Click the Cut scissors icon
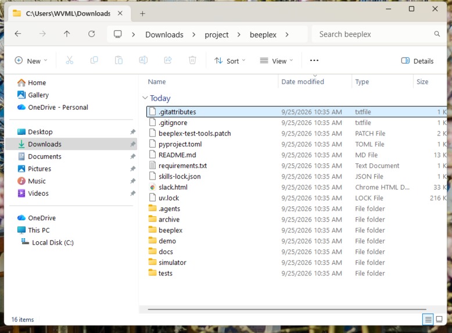452x333 pixels. click(x=70, y=60)
